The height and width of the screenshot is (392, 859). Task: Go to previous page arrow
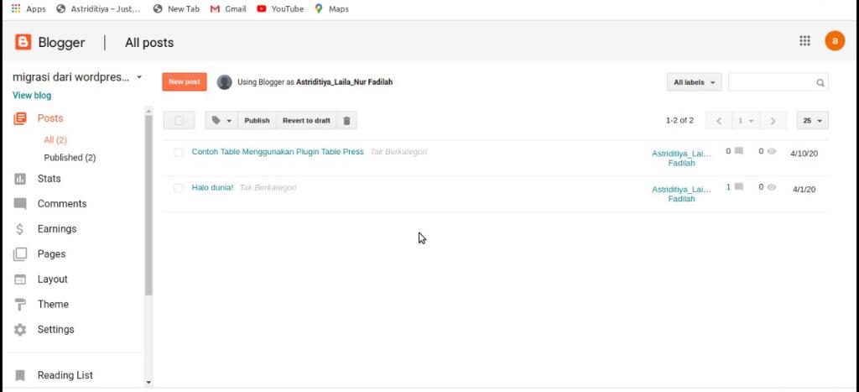[x=719, y=121]
